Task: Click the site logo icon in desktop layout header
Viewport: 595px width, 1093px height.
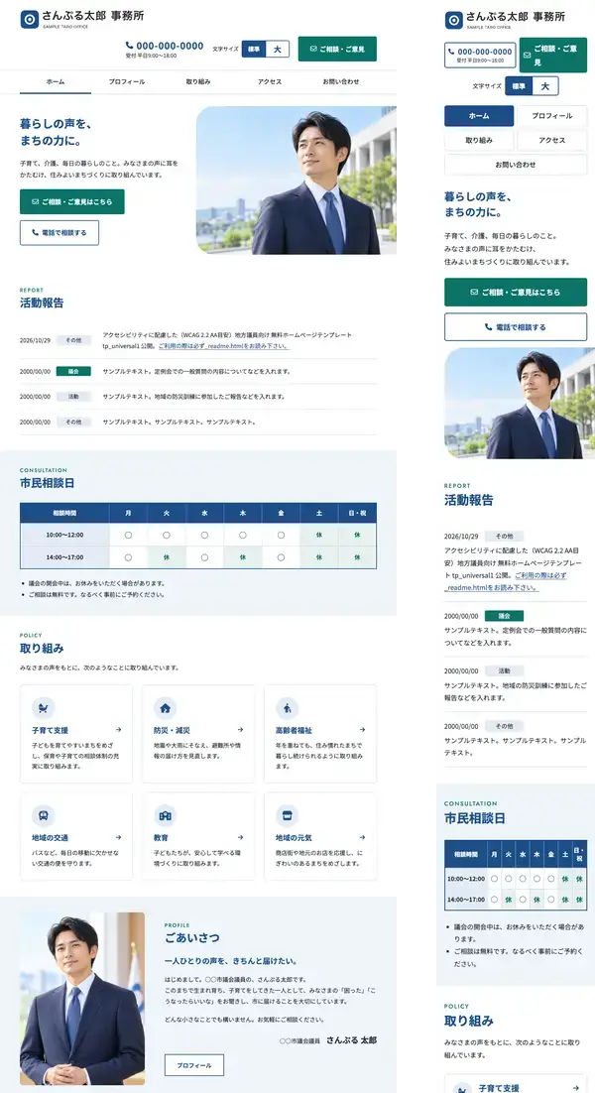Action: [30, 20]
